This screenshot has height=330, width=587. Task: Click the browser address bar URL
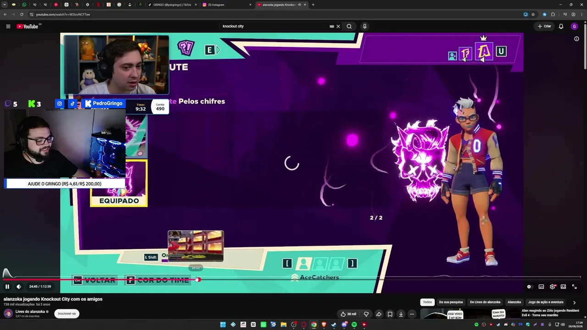(x=63, y=14)
